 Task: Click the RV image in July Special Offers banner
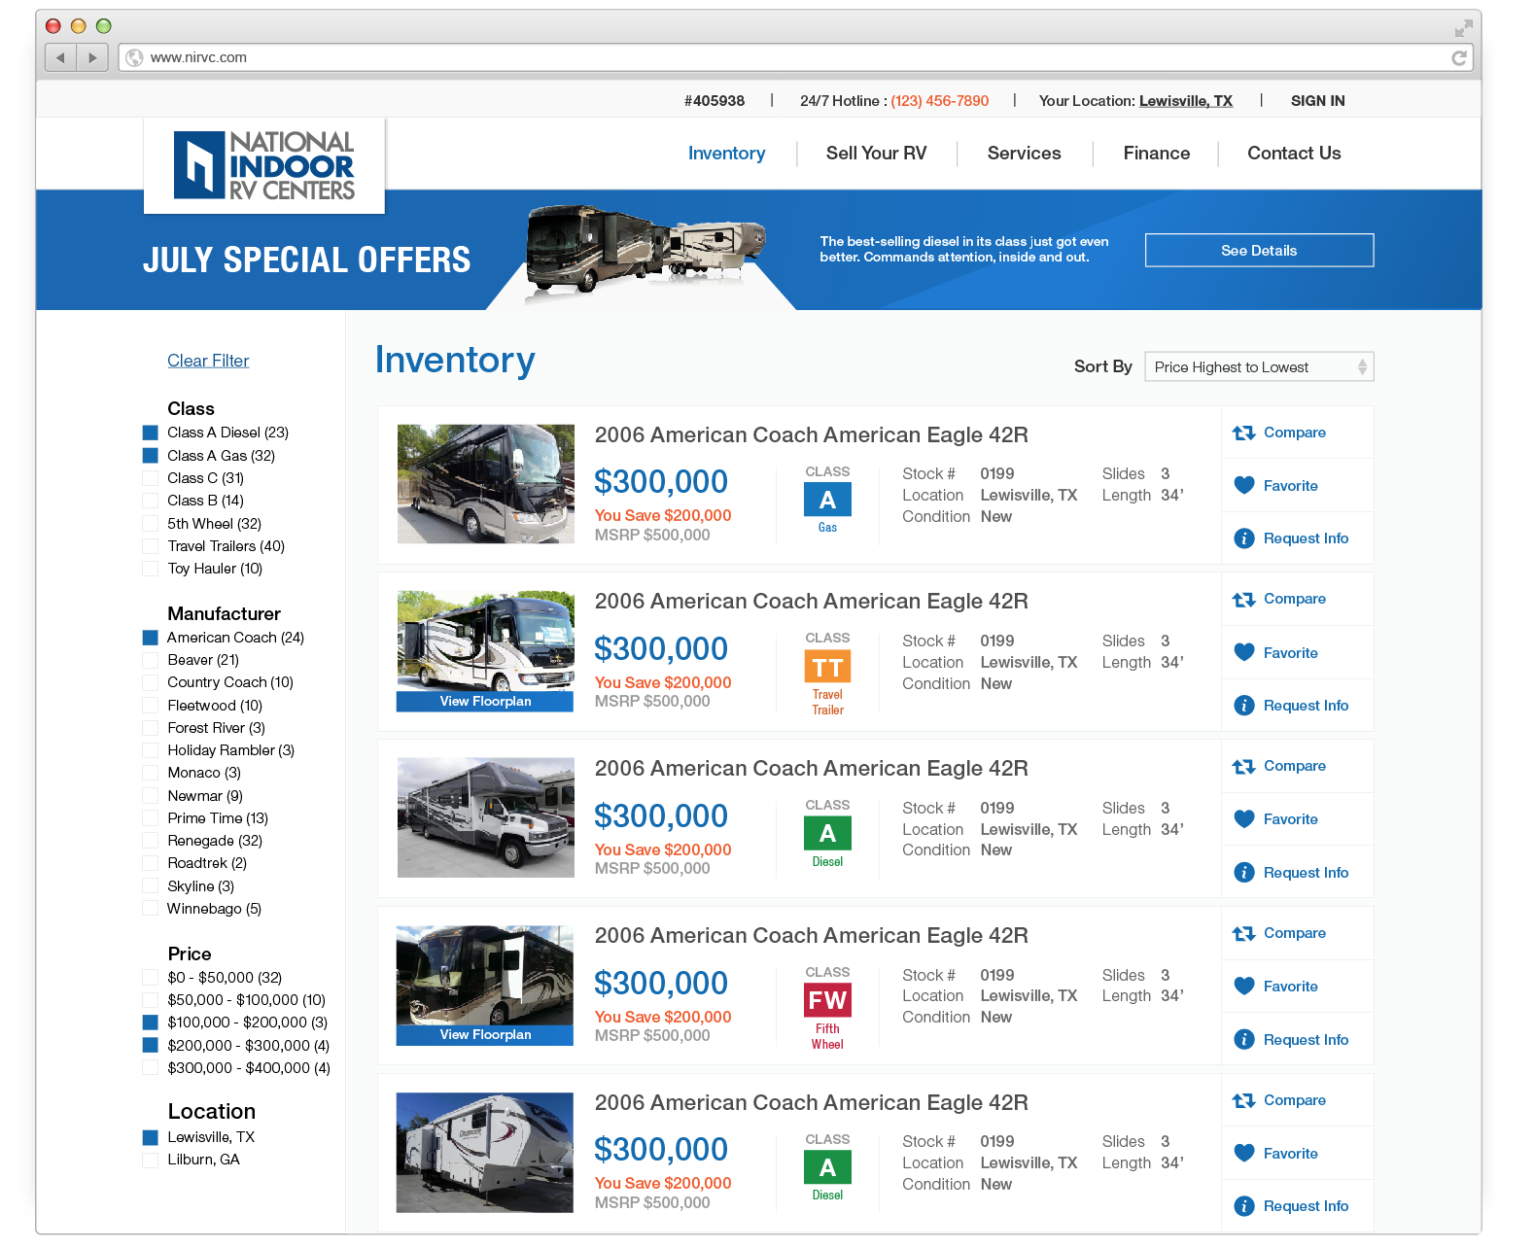point(645,248)
